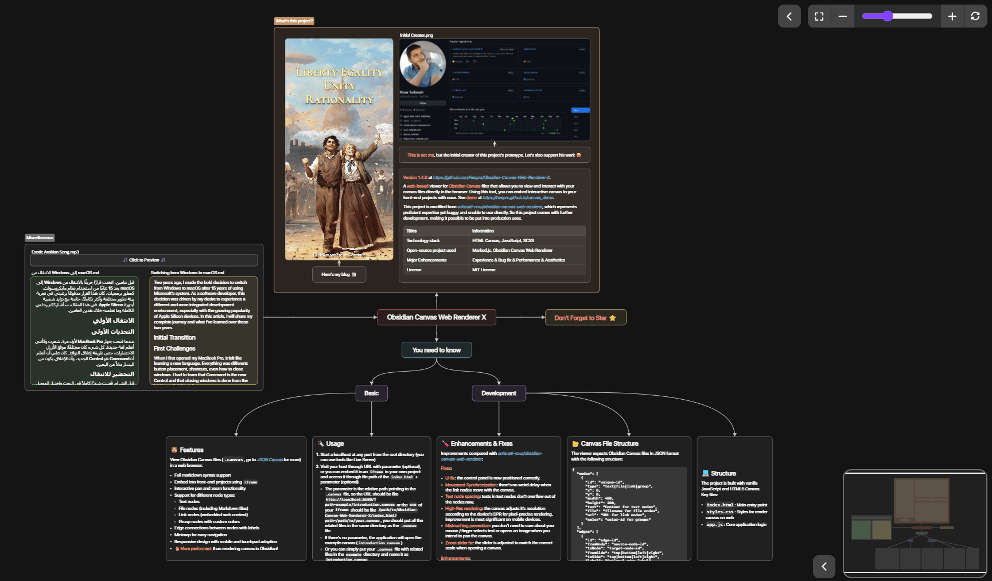Click the This is not me note

(x=495, y=155)
